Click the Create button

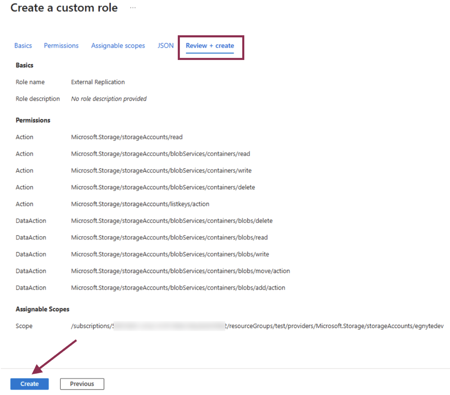click(29, 384)
